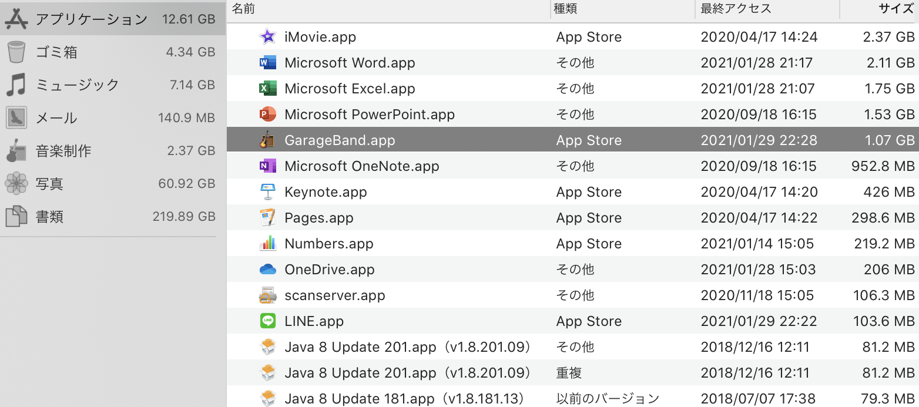919x407 pixels.
Task: Click the Microsoft Excel app icon
Action: tap(267, 89)
